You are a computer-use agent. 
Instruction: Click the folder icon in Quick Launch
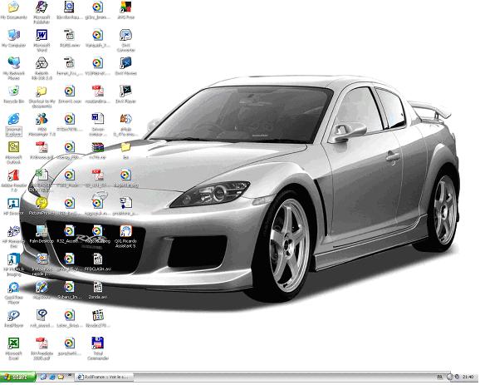61,377
